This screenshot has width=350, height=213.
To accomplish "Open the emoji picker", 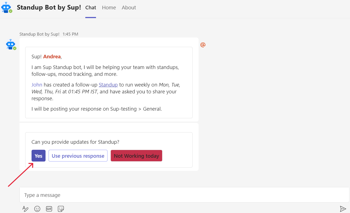I will coord(37,209).
